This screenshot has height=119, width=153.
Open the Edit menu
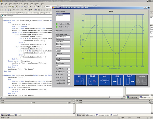click(6, 4)
